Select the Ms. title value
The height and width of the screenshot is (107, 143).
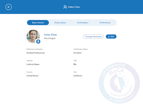(x=75, y=64)
